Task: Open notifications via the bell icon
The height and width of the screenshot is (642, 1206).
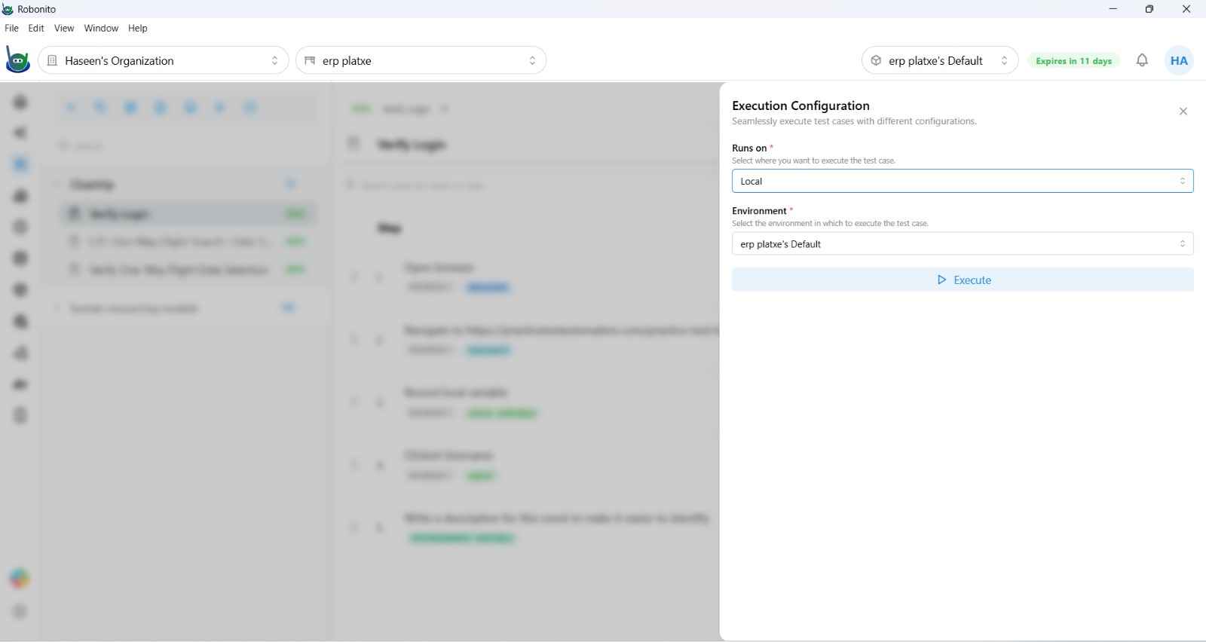Action: (x=1142, y=60)
